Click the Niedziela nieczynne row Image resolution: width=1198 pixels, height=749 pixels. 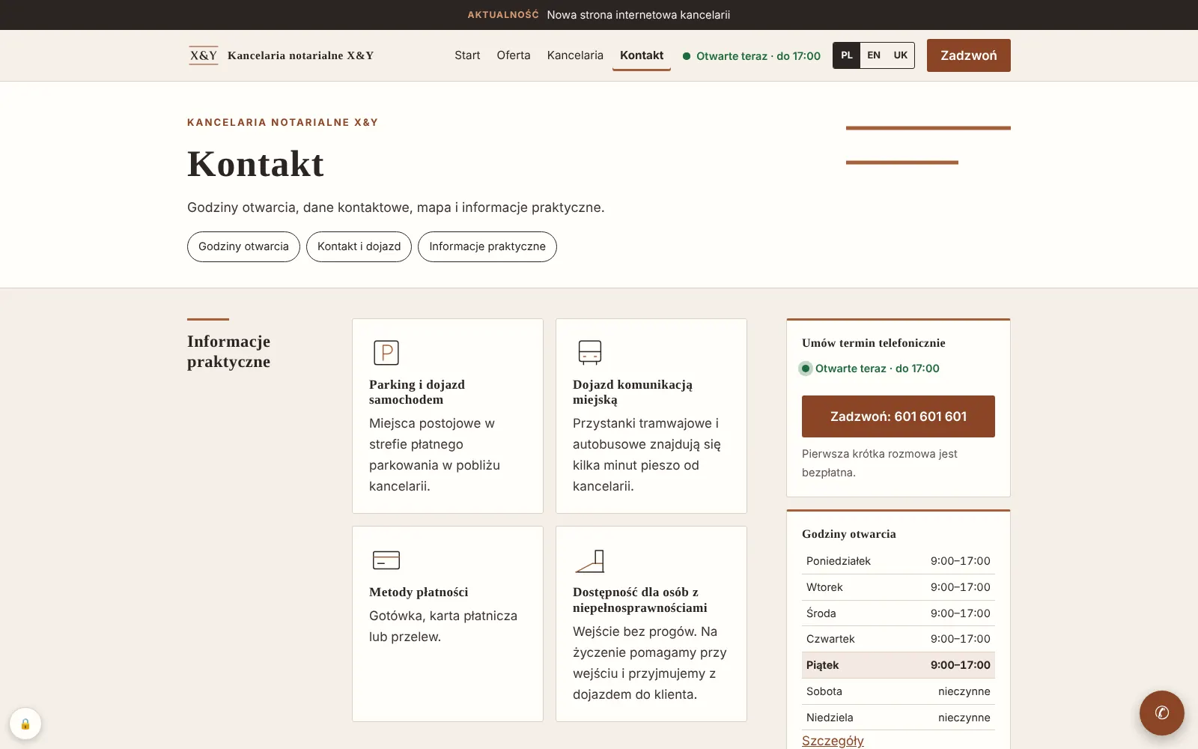(x=898, y=718)
